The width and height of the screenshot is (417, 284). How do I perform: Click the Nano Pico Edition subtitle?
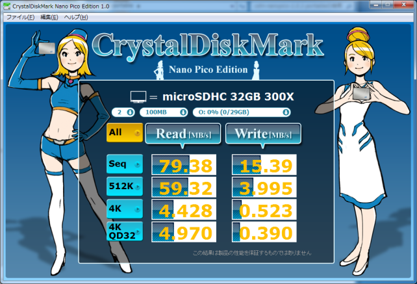coord(208,70)
